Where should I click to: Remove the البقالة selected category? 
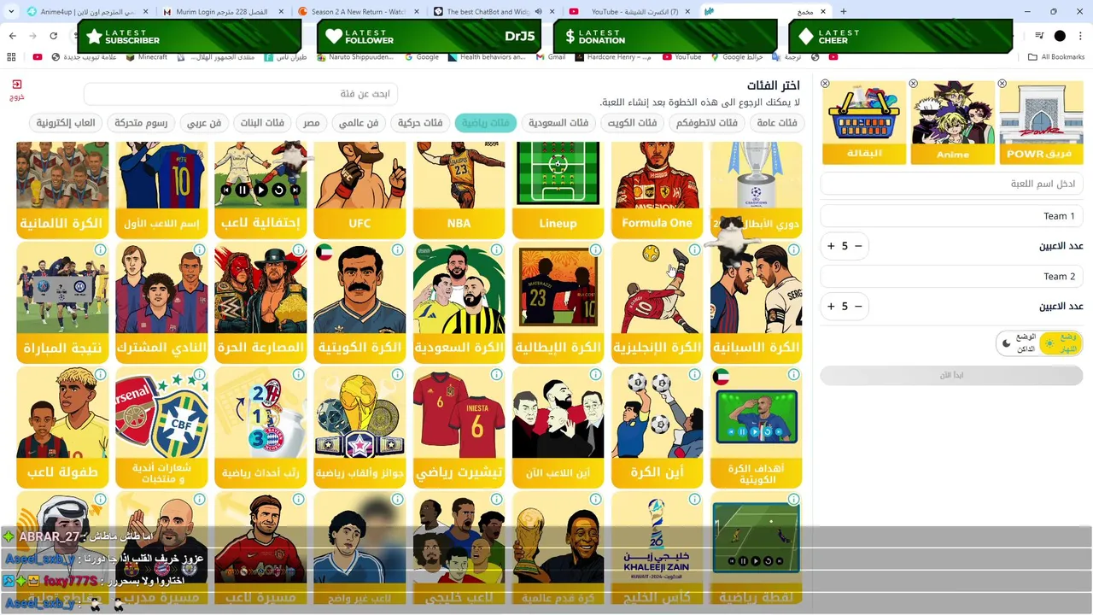[825, 84]
